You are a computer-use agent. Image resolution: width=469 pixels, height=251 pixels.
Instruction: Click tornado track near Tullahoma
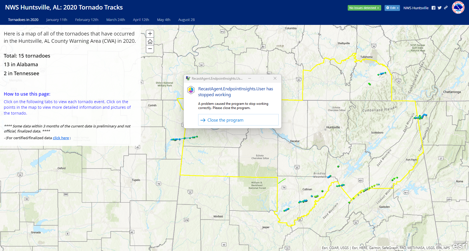[x=382, y=74]
